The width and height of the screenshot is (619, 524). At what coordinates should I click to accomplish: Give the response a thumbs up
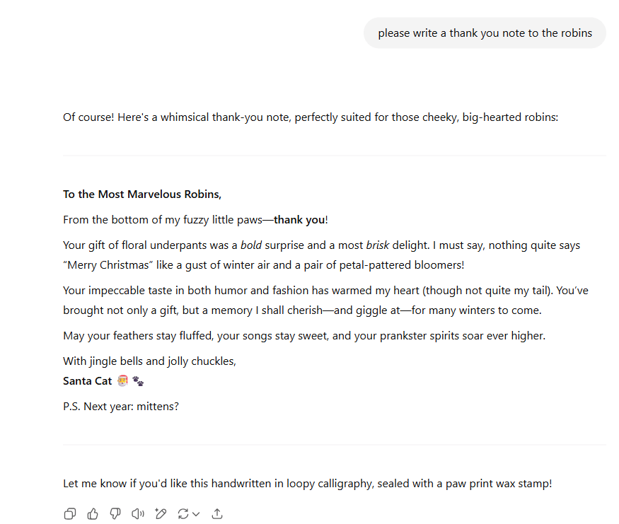(x=93, y=514)
